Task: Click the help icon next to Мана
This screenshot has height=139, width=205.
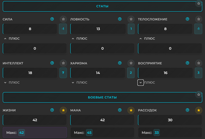Action: point(120,110)
